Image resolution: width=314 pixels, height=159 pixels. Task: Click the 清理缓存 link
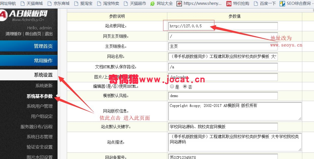click(x=13, y=34)
